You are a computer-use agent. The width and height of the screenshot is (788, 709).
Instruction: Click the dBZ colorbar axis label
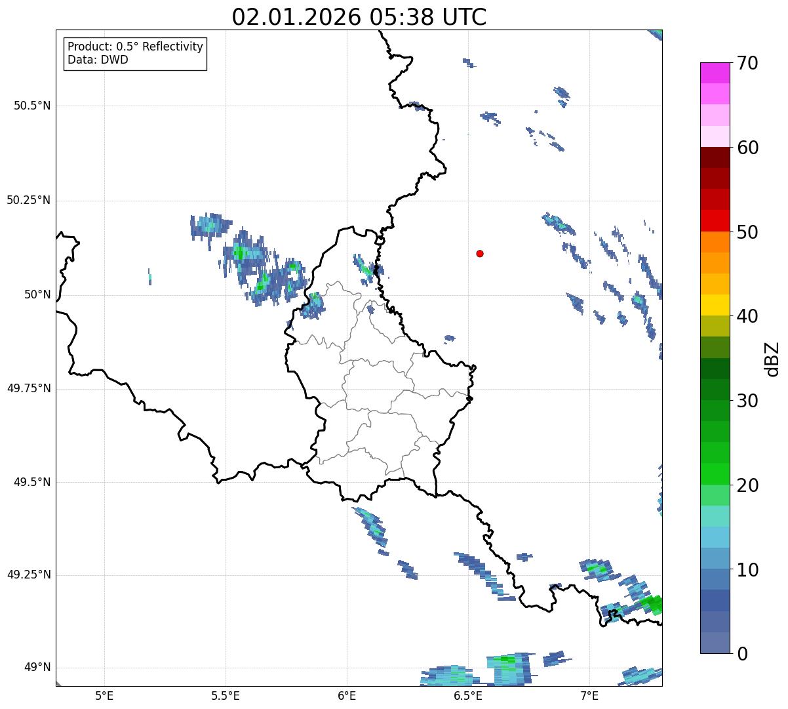tap(772, 359)
